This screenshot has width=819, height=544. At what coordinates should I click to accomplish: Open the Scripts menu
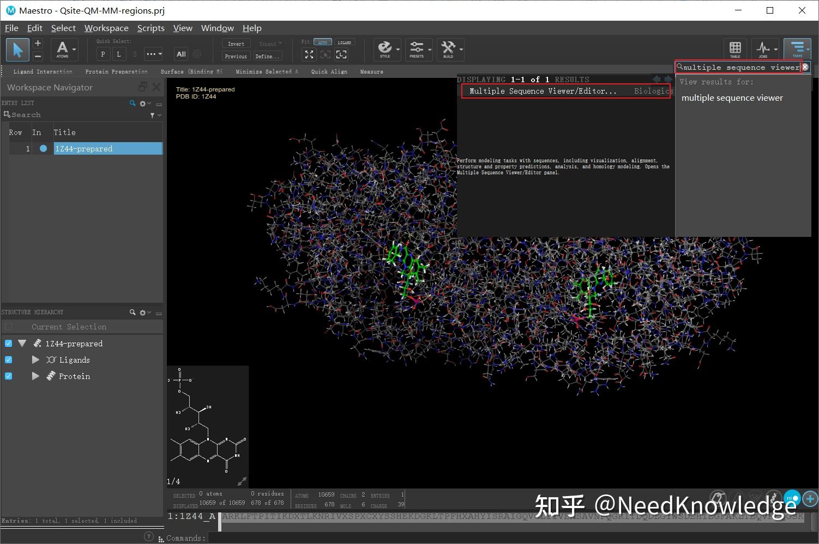(150, 28)
